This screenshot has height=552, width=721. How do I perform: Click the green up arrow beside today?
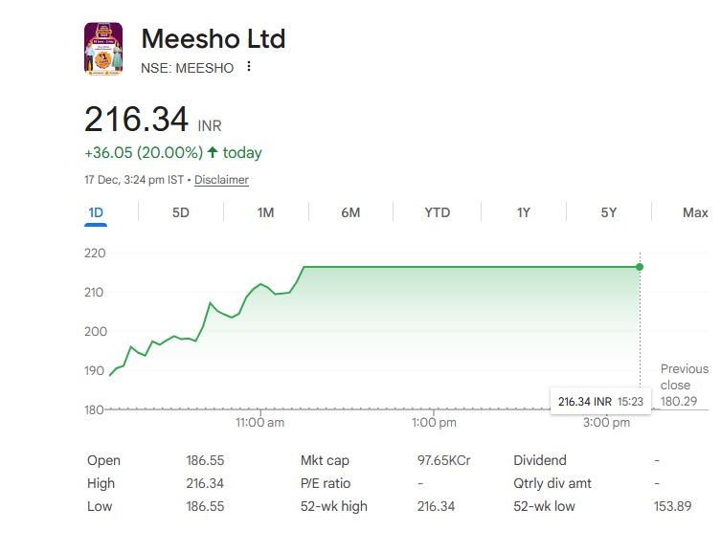[x=213, y=153]
